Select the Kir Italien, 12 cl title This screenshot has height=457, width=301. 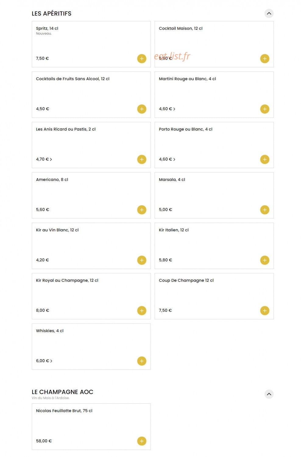[174, 230]
